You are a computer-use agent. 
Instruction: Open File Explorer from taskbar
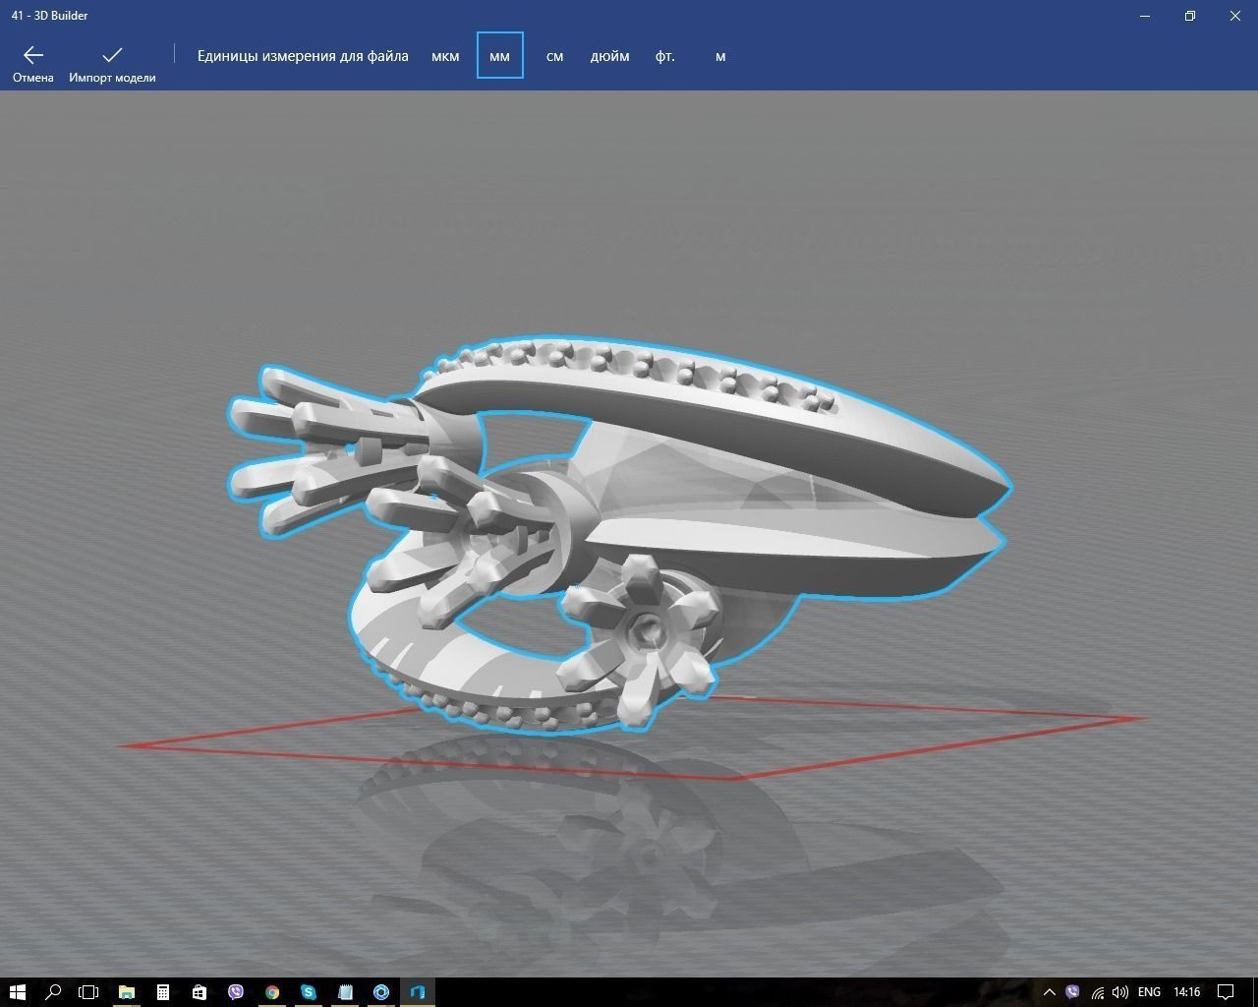click(x=127, y=991)
